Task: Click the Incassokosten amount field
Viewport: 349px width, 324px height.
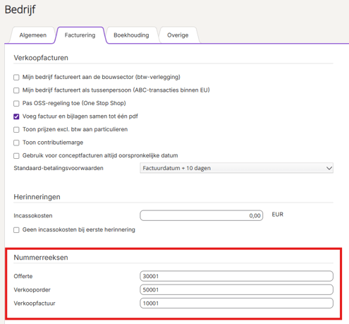Action: pyautogui.click(x=202, y=215)
